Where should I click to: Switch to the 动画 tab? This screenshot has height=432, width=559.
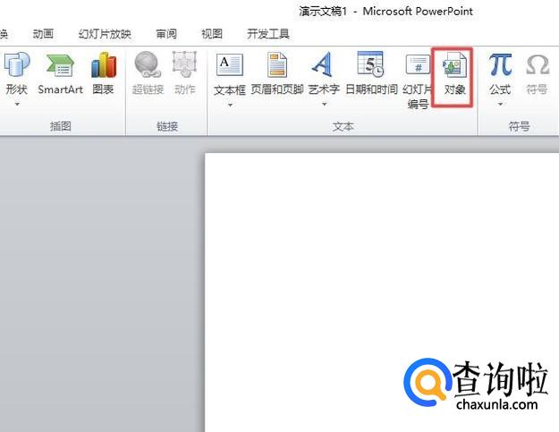coord(43,34)
